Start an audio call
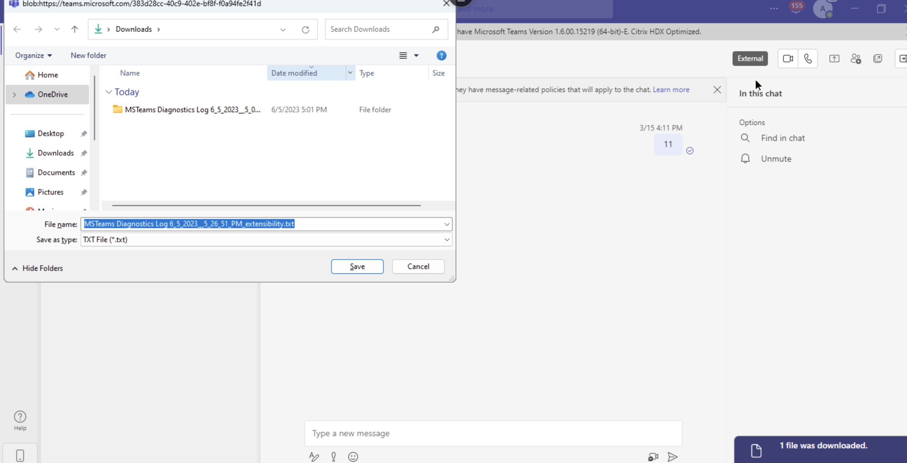 pyautogui.click(x=808, y=59)
